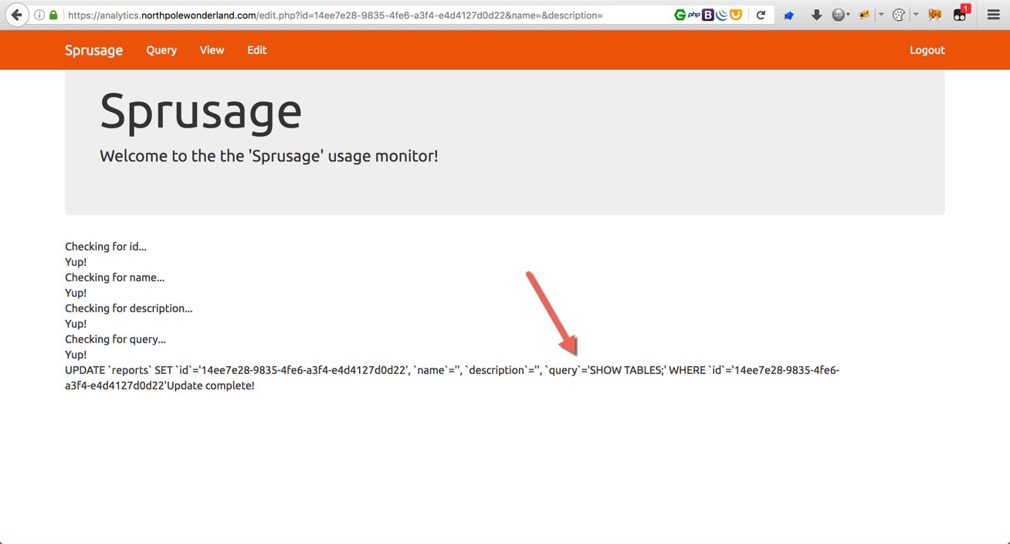This screenshot has height=544, width=1010.
Task: Click the orange map-like extension icon
Action: point(934,15)
